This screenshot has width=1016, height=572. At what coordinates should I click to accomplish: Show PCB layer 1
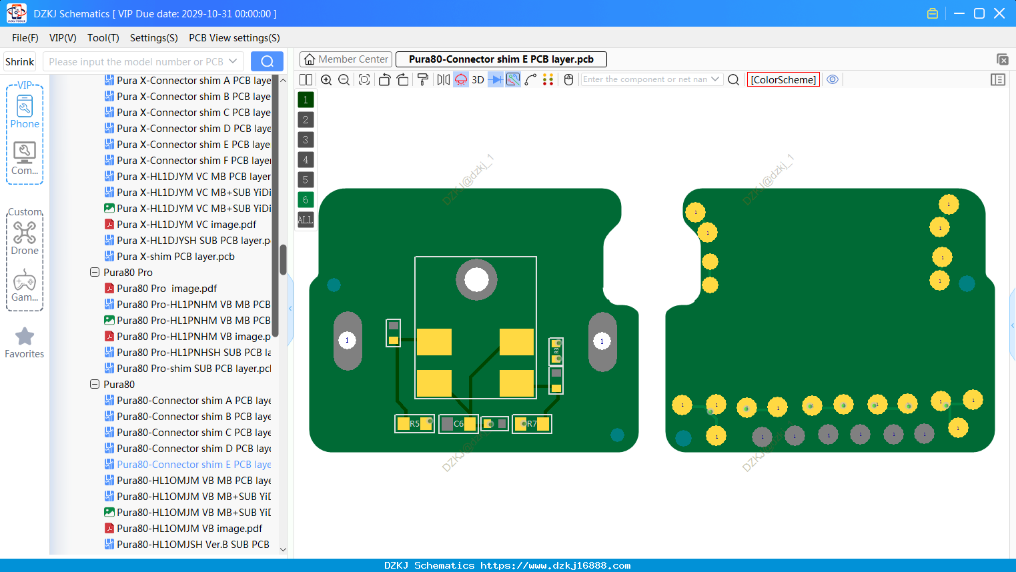[x=306, y=100]
